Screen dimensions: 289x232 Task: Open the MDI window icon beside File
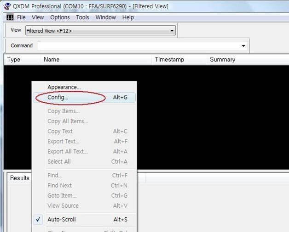(10, 17)
